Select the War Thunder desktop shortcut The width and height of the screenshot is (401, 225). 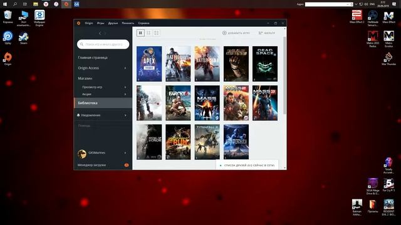[388, 59]
